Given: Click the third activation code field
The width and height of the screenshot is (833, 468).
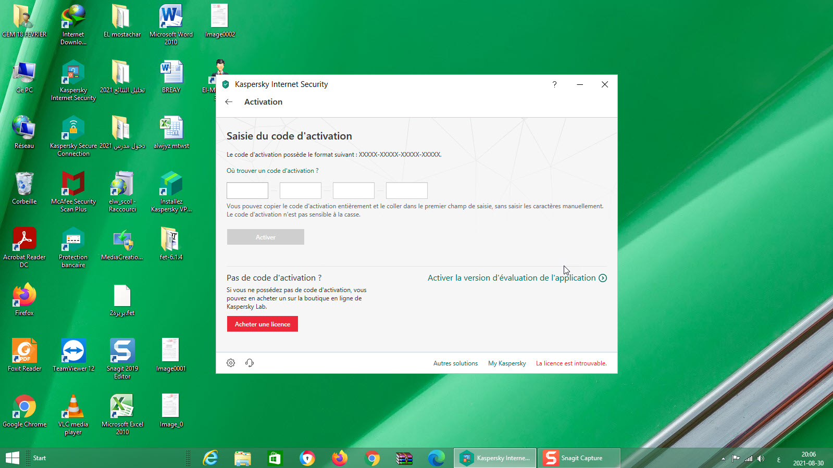Looking at the screenshot, I should pos(354,191).
